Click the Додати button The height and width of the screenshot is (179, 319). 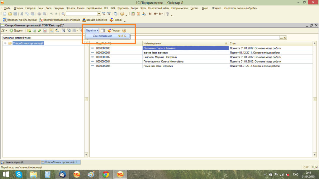(16, 31)
